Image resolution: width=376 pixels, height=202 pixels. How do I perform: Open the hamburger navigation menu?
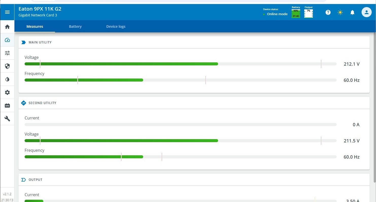(7, 12)
